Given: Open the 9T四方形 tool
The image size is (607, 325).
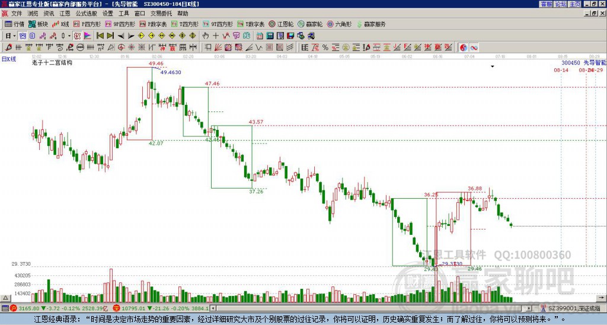Looking at the screenshot, I should pyautogui.click(x=218, y=24).
